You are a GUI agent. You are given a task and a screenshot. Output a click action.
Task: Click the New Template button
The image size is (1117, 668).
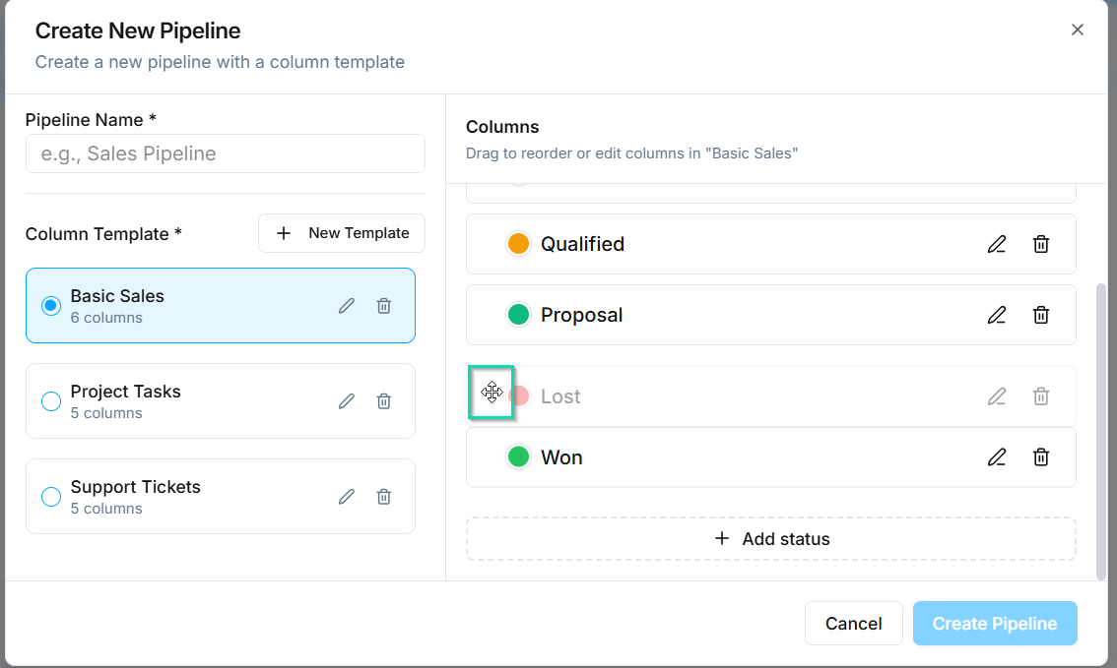[342, 233]
